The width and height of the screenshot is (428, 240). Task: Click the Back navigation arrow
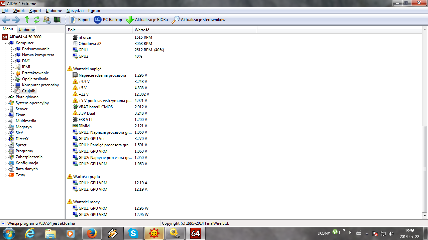coord(6,20)
